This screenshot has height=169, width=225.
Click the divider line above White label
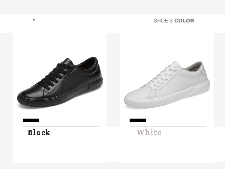click(x=168, y=126)
